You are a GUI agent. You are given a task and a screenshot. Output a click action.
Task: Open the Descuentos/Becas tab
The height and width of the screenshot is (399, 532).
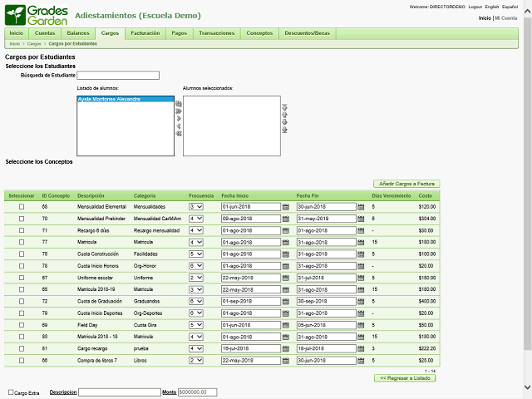coord(308,33)
